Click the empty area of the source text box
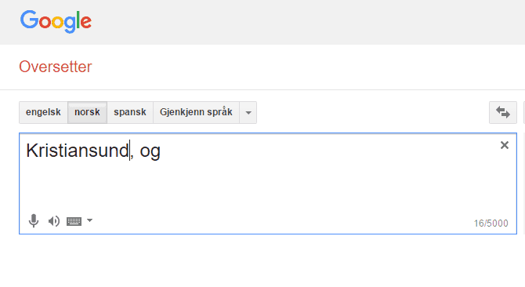Screen dimensions: 525x287 (x=268, y=187)
